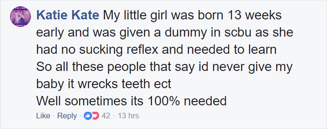Image resolution: width=327 pixels, height=129 pixels.
Task: Like Katie Kate's comment
Action: (x=43, y=116)
